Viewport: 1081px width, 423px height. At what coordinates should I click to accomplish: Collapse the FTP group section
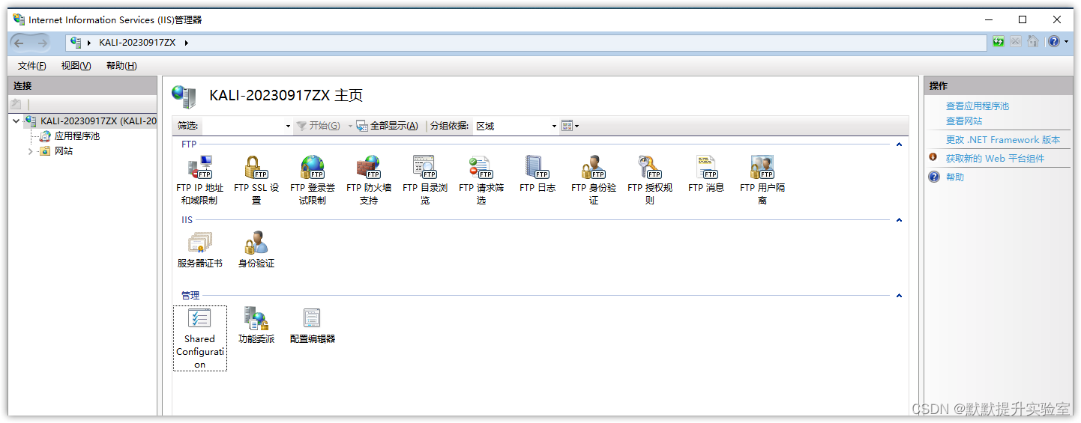pyautogui.click(x=899, y=144)
